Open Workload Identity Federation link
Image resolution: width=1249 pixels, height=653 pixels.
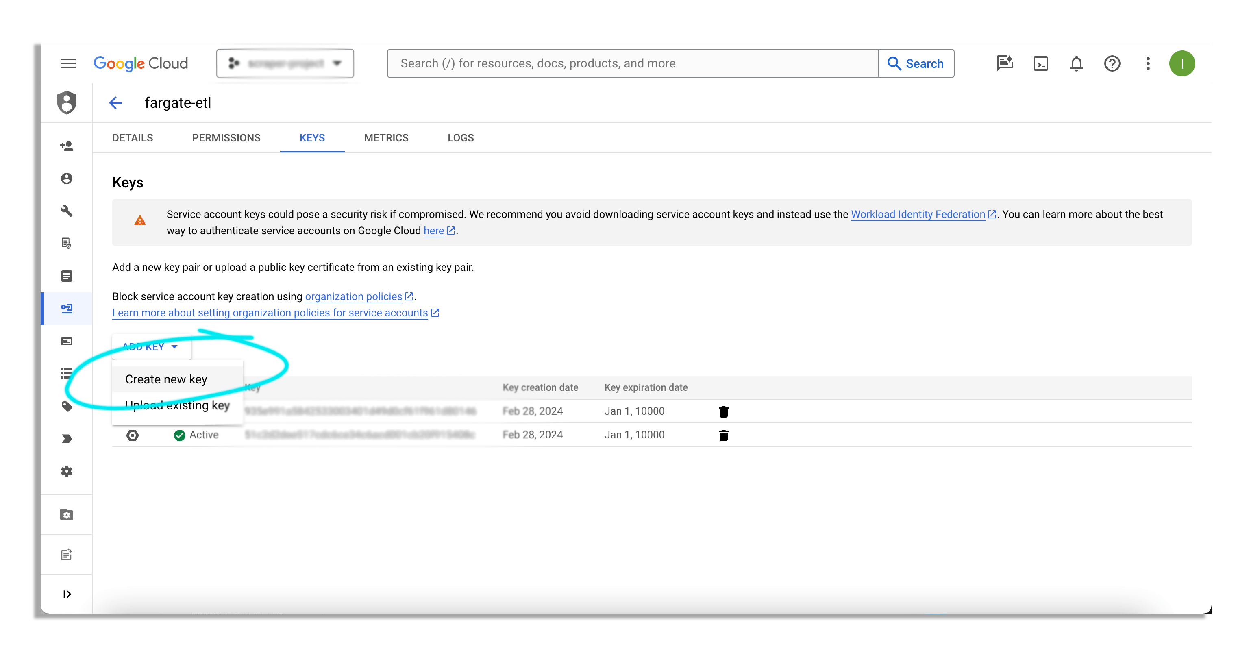pyautogui.click(x=917, y=214)
